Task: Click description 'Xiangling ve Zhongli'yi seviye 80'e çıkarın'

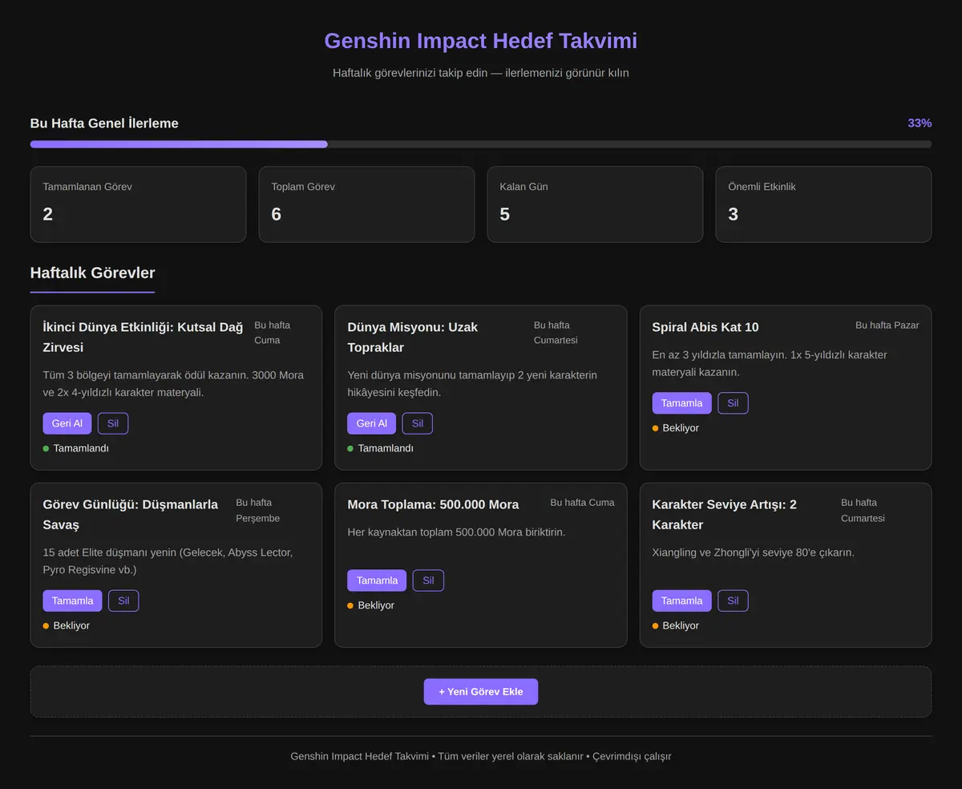Action: (754, 552)
